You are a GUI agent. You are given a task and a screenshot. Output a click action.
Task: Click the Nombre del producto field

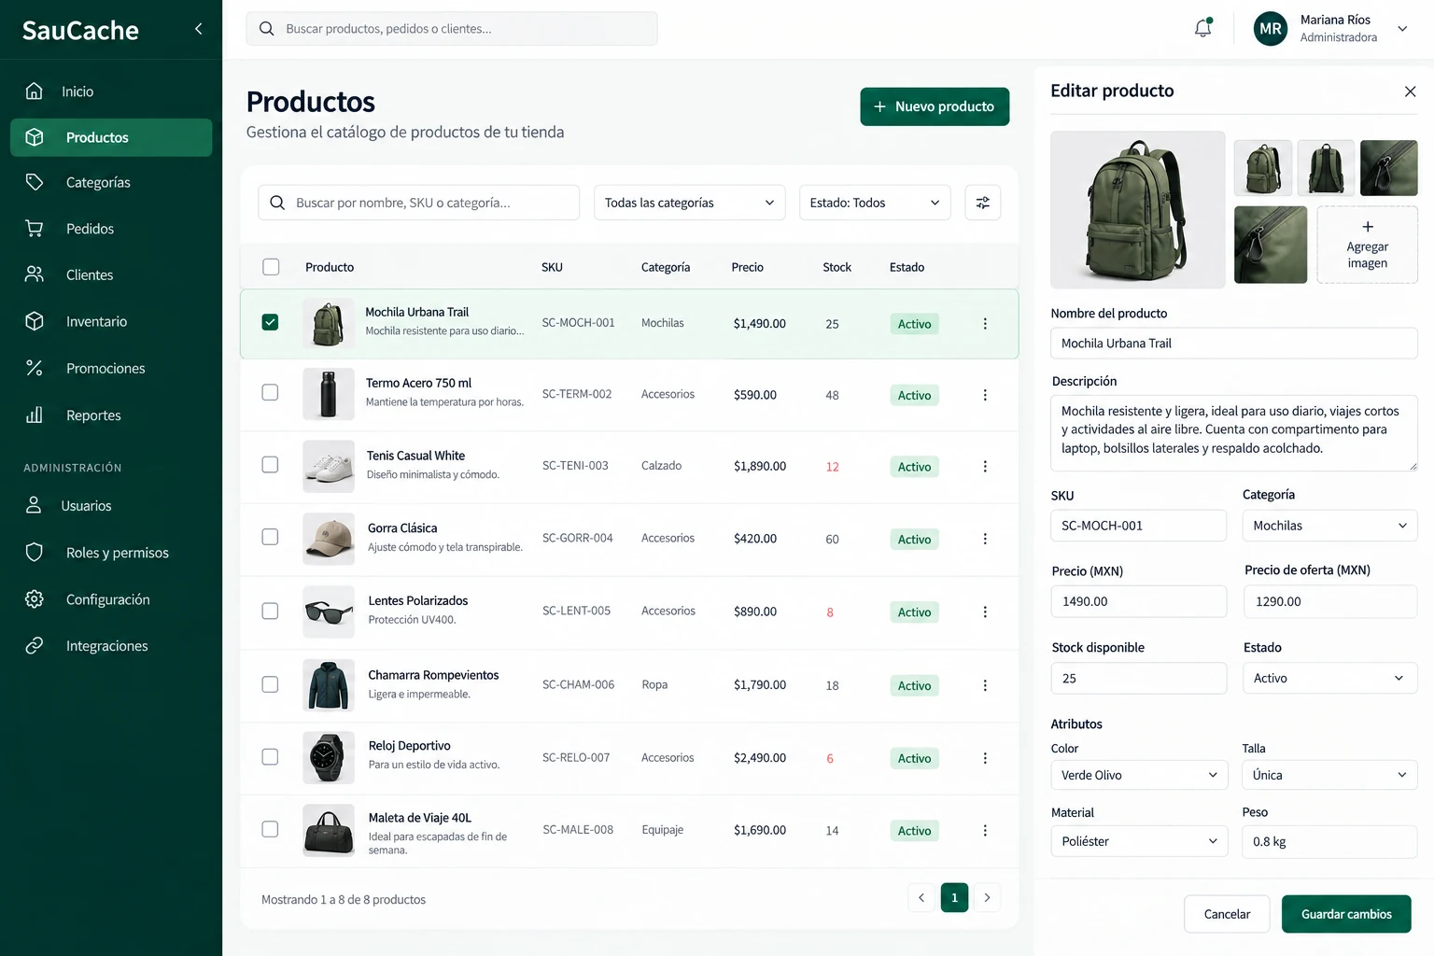click(1234, 344)
